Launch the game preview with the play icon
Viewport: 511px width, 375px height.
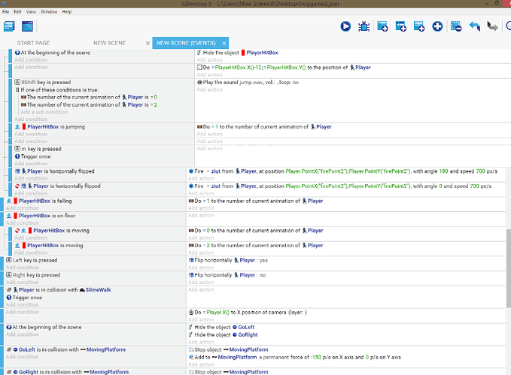coord(345,26)
